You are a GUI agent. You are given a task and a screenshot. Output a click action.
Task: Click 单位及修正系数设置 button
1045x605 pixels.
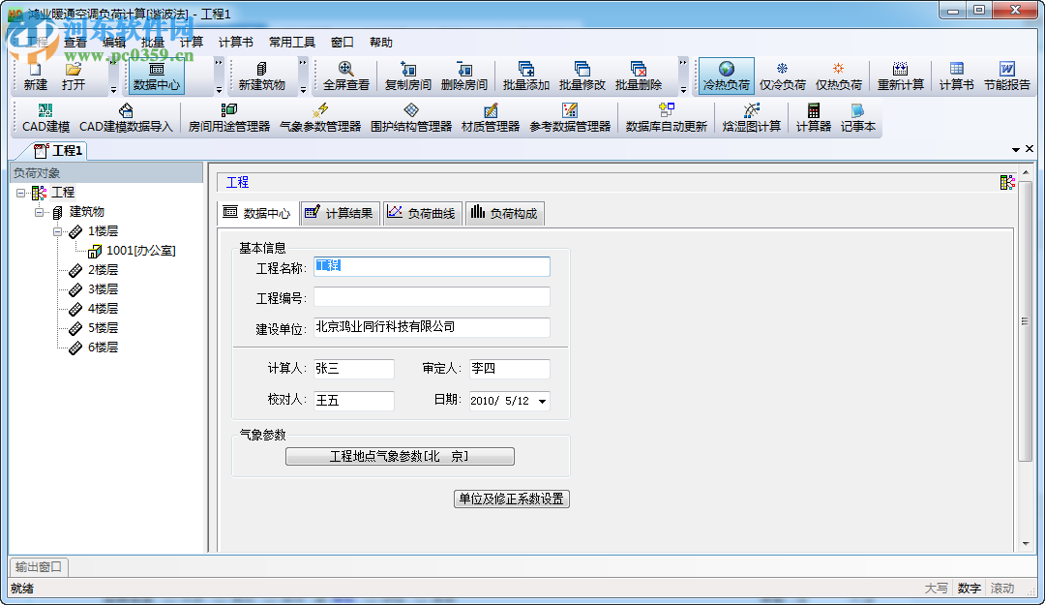512,499
